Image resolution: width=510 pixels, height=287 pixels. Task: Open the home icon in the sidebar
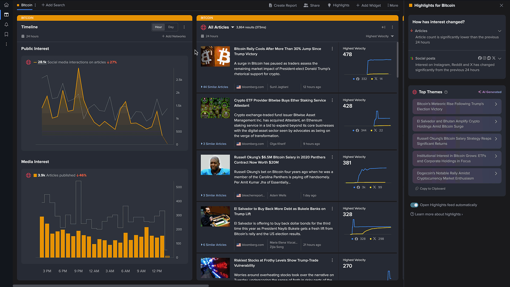click(x=6, y=5)
